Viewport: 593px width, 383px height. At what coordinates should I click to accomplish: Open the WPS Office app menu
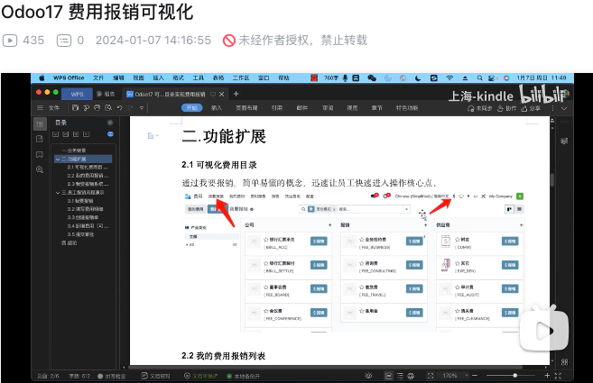(x=69, y=78)
